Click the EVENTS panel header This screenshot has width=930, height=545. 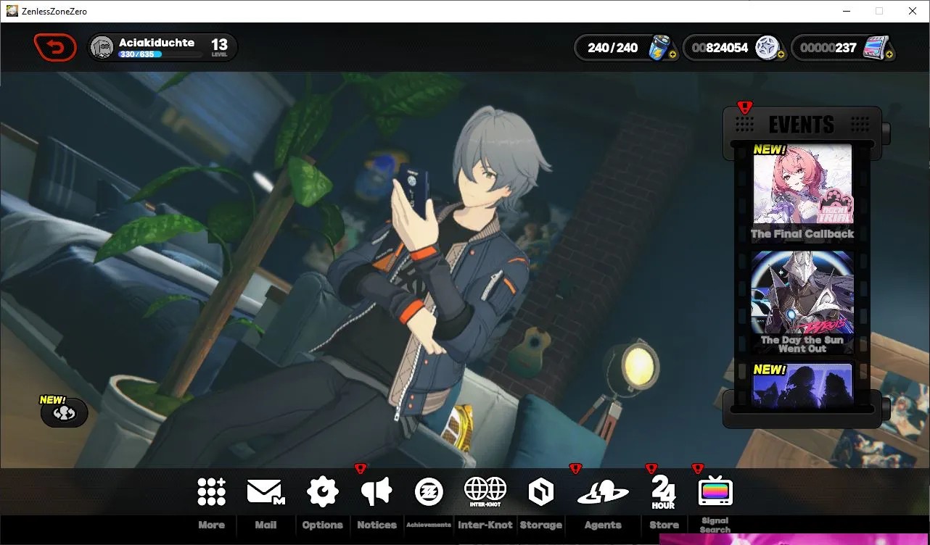tap(802, 125)
